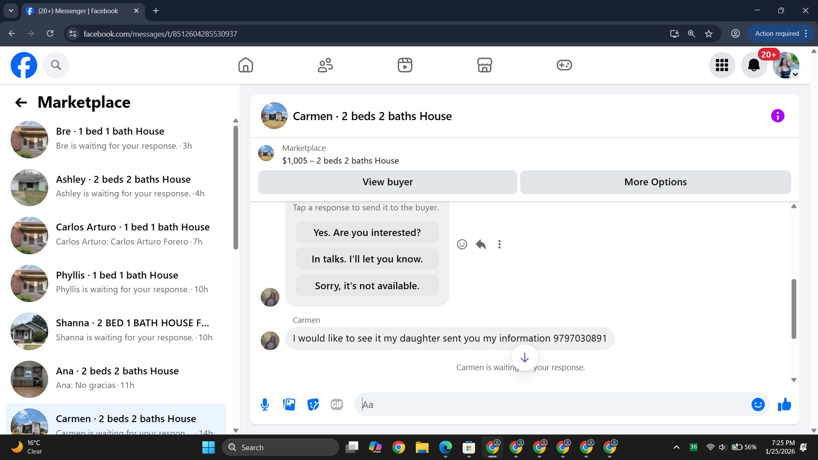Reload the page
This screenshot has height=460, width=818.
coord(50,34)
